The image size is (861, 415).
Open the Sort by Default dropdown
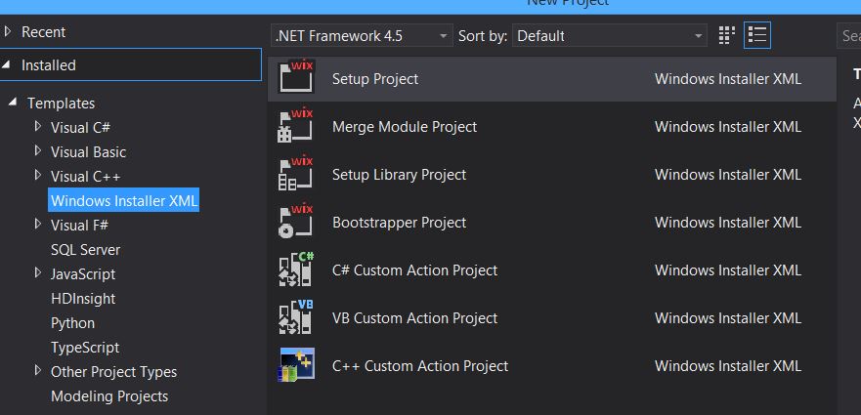tap(610, 36)
